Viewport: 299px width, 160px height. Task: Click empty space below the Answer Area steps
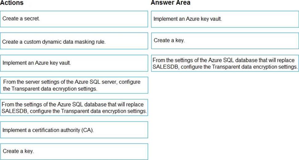pyautogui.click(x=225, y=116)
